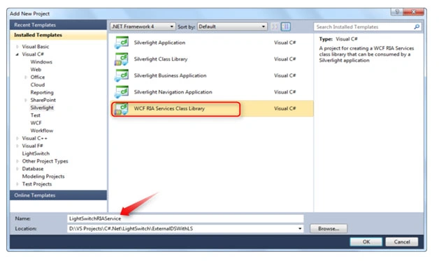Viewport: 439px width, 261px height.
Task: Open the Installed Templates section
Action: click(58, 35)
